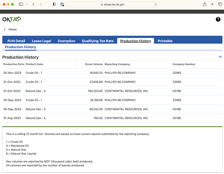224x174 pixels.
Task: Select gross volume 37,845.89
Action: 96,82
